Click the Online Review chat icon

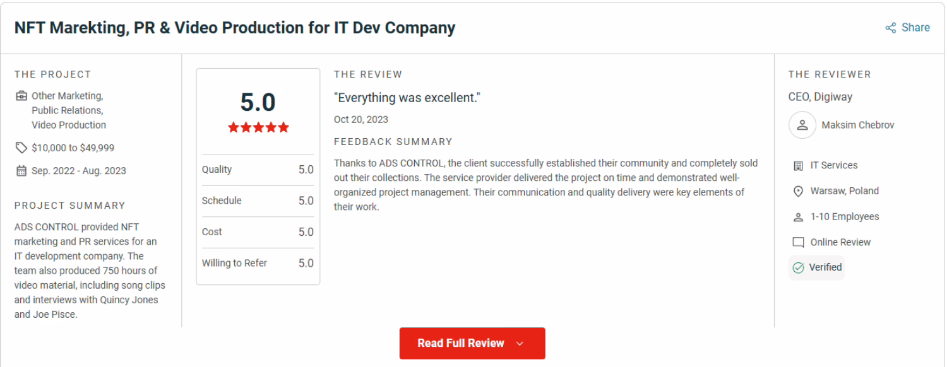798,243
